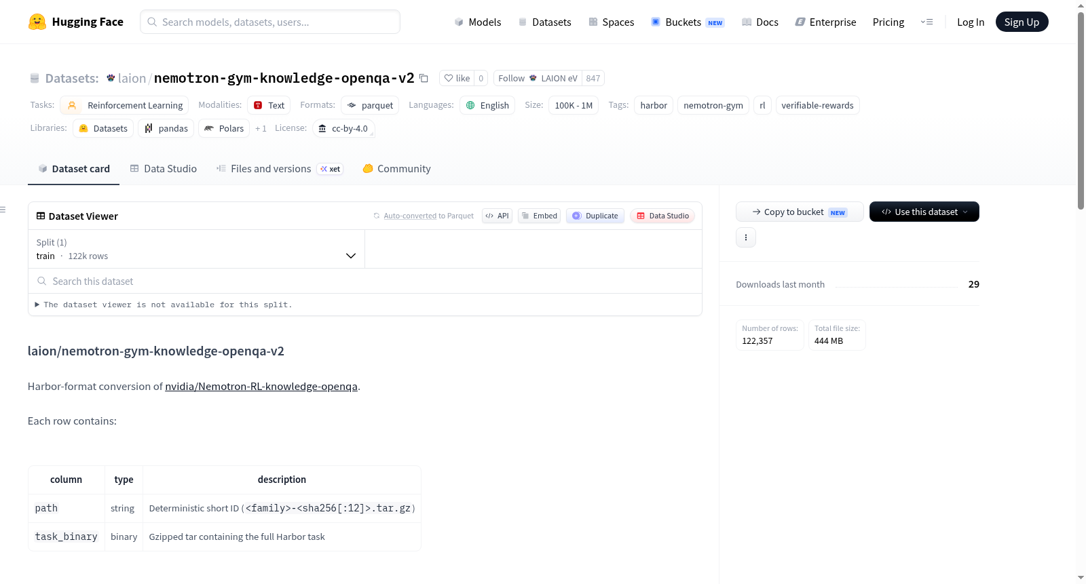Screen dimensions: 1086x584
Task: Click the API button in Dataset Viewer
Action: pyautogui.click(x=497, y=216)
